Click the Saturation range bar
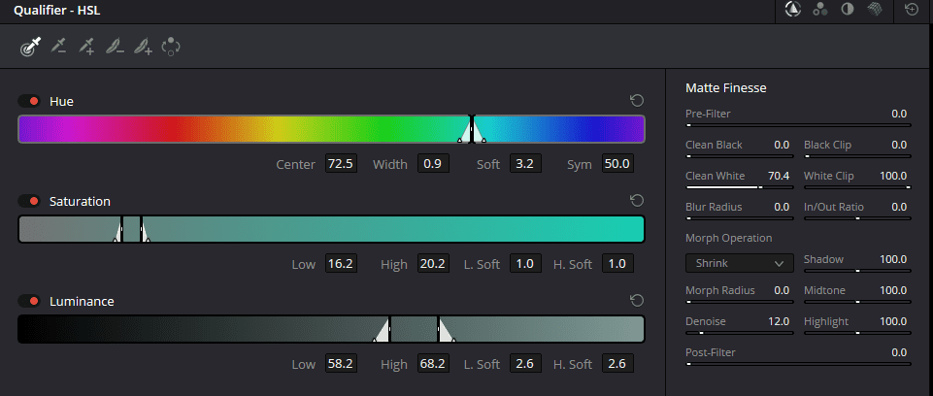 pos(331,229)
